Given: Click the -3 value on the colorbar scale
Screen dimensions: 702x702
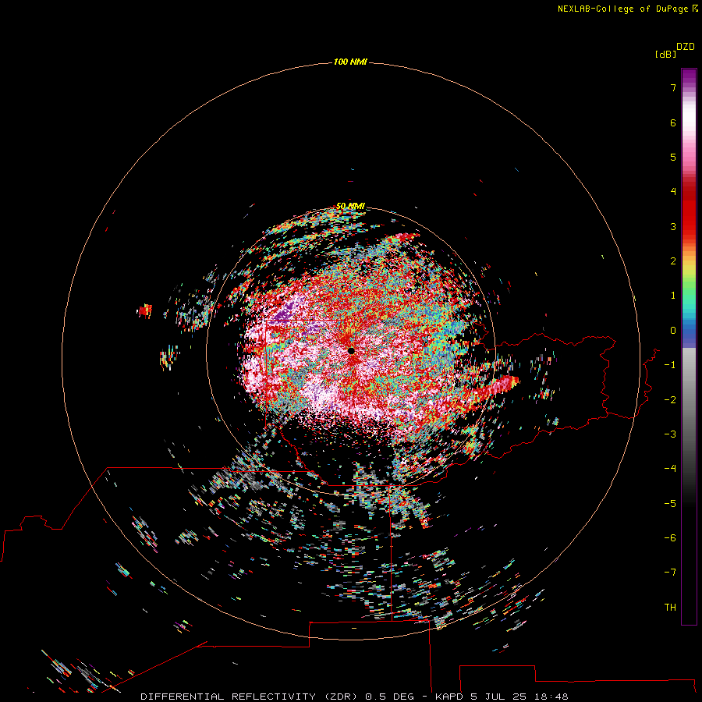Looking at the screenshot, I should (670, 434).
